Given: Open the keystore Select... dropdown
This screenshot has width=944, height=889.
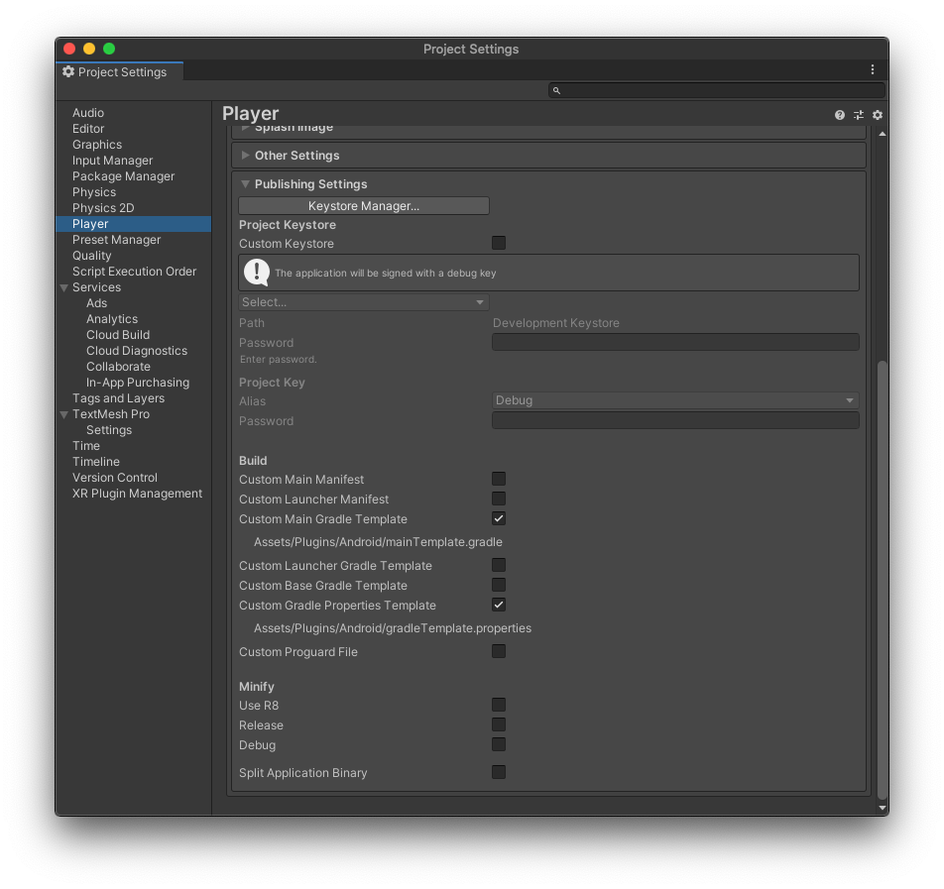Looking at the screenshot, I should pyautogui.click(x=364, y=302).
